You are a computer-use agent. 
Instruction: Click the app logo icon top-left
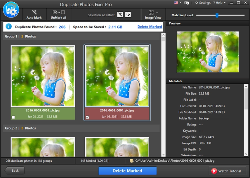pos(11,10)
